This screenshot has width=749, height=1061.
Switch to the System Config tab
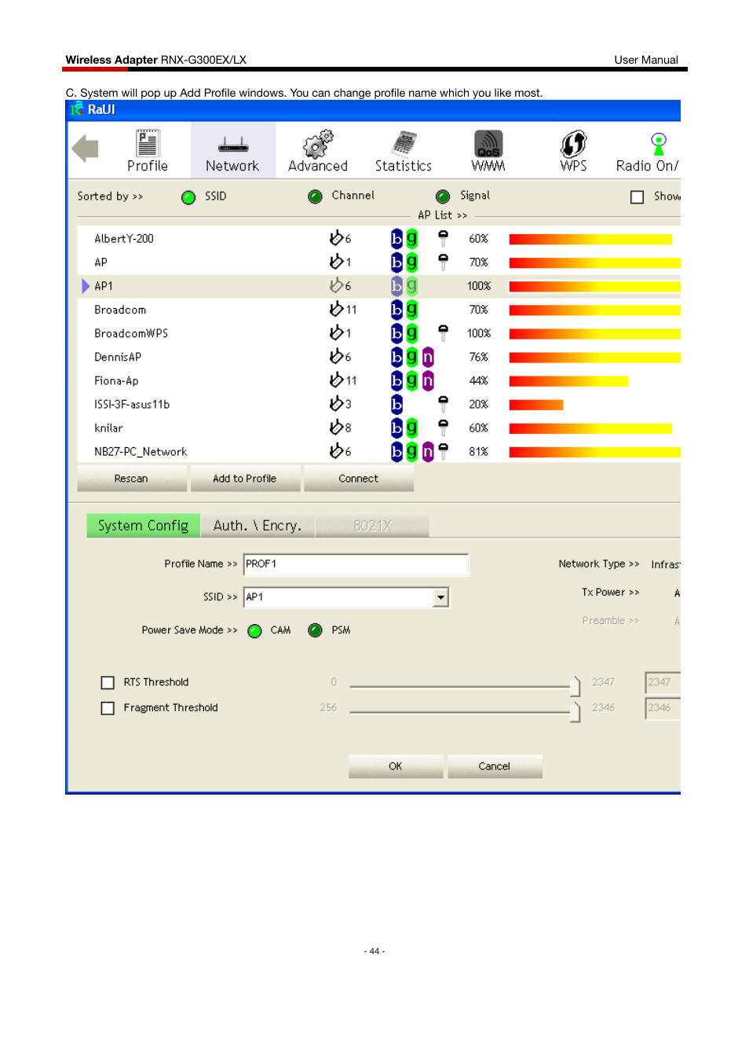tap(143, 526)
